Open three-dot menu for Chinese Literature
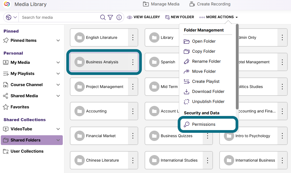291x173 pixels. (133, 160)
